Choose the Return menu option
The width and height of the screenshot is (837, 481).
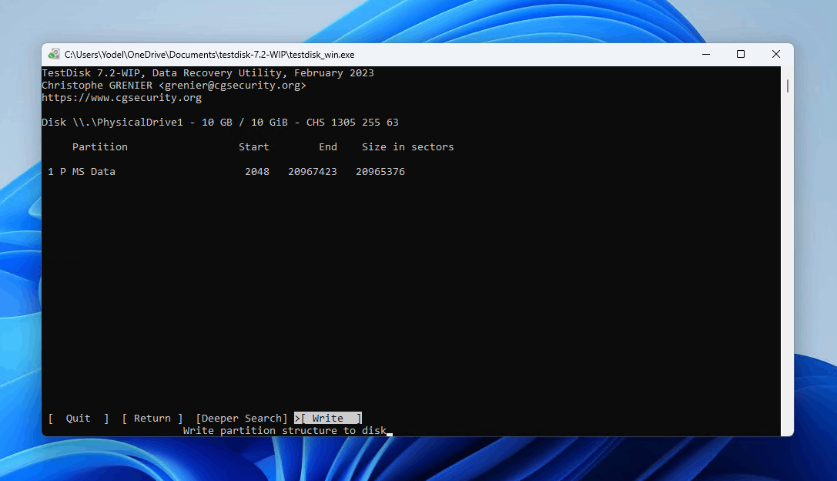(x=152, y=419)
